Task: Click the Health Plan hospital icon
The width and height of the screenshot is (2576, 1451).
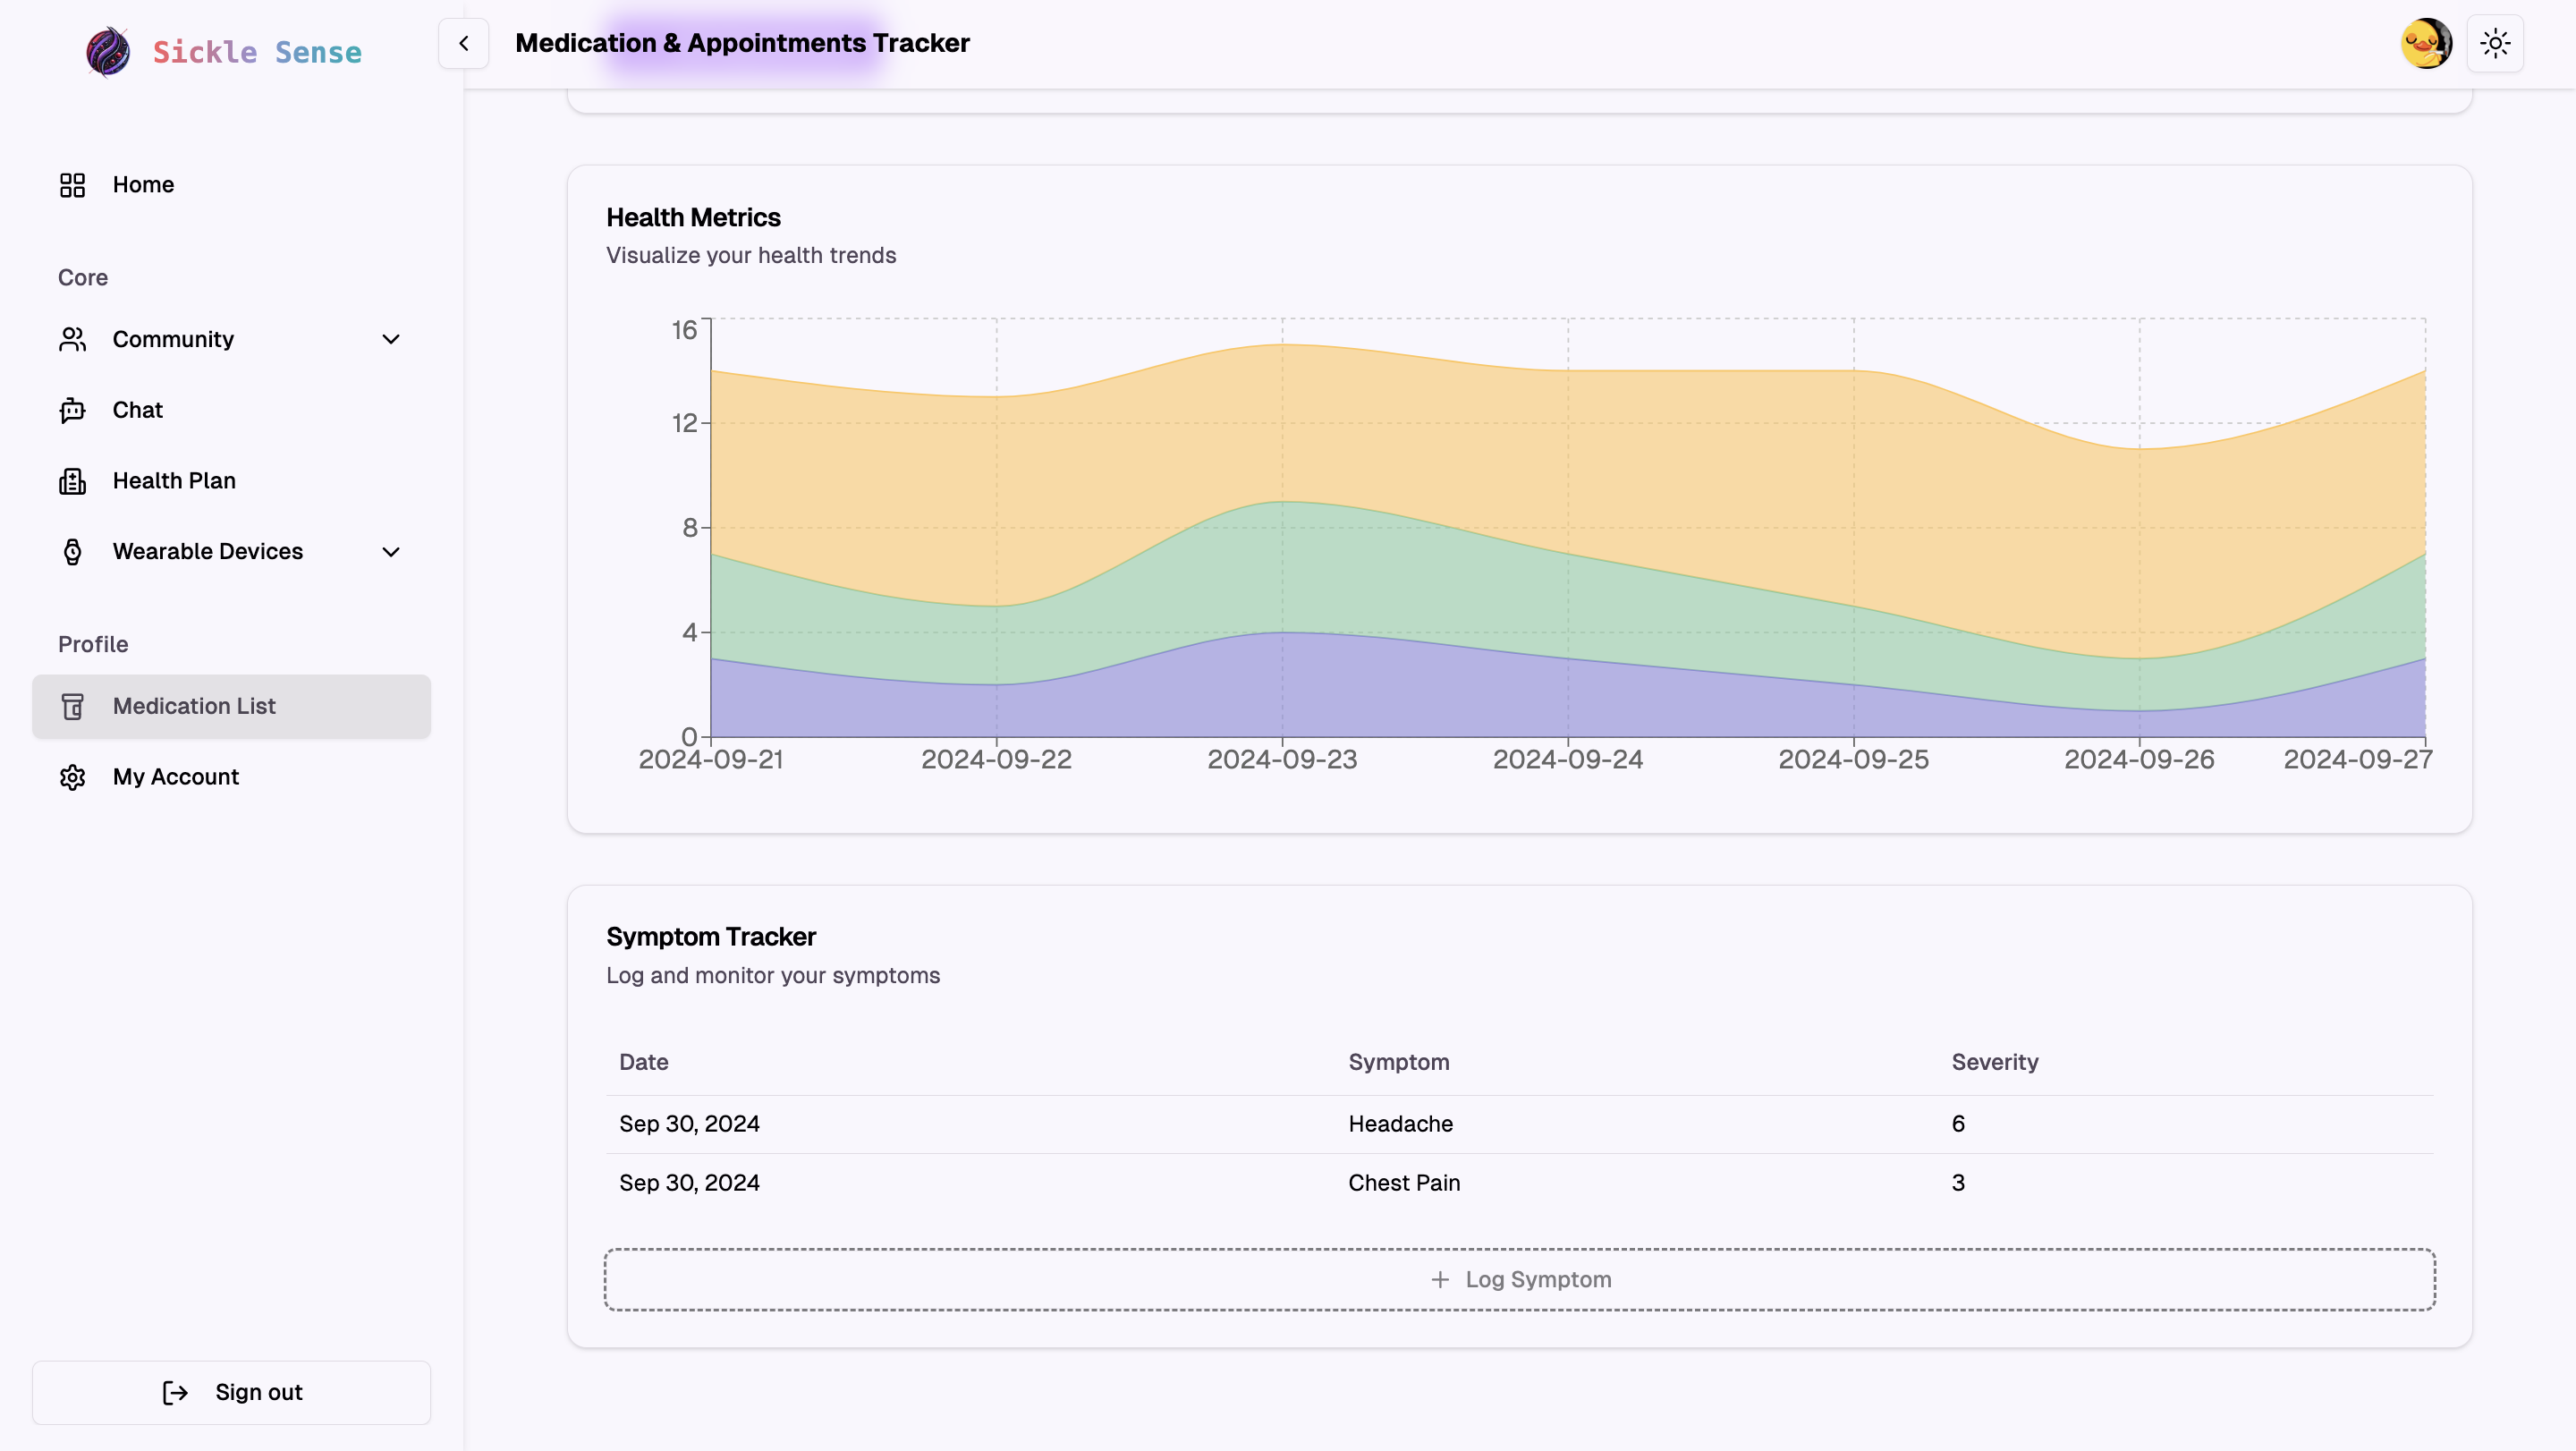Action: [x=72, y=481]
